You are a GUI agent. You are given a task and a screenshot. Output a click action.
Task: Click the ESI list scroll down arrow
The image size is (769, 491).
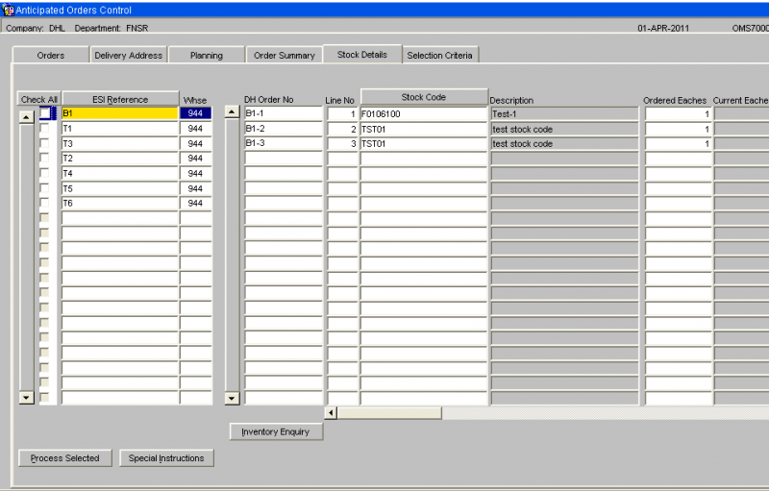pyautogui.click(x=27, y=398)
